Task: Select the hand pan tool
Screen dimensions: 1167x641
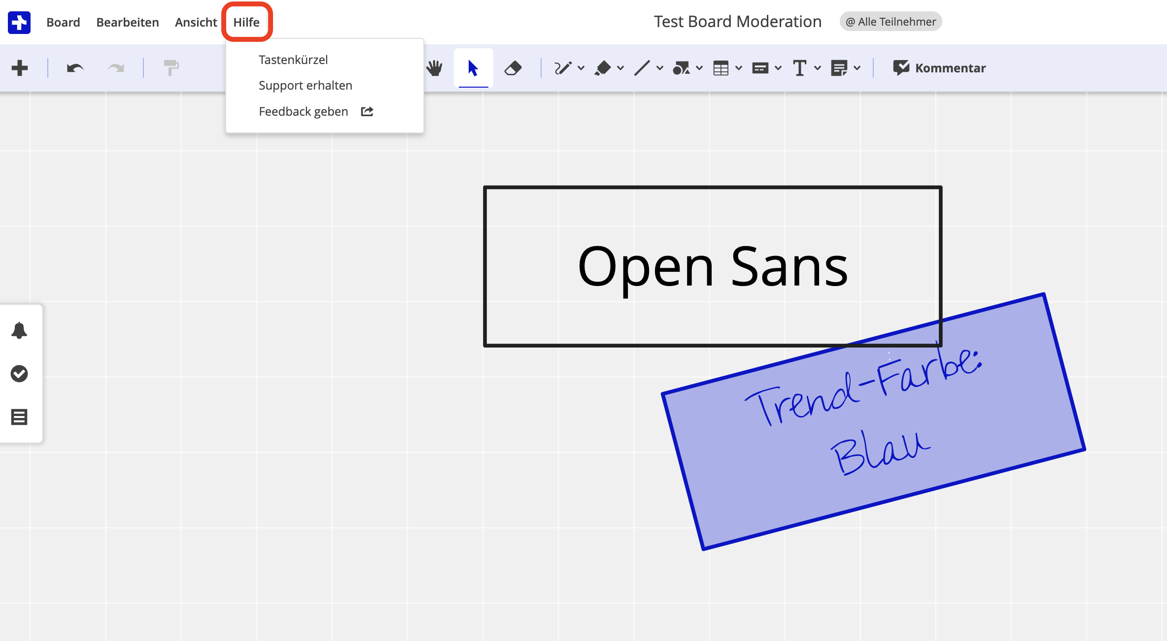Action: point(434,68)
